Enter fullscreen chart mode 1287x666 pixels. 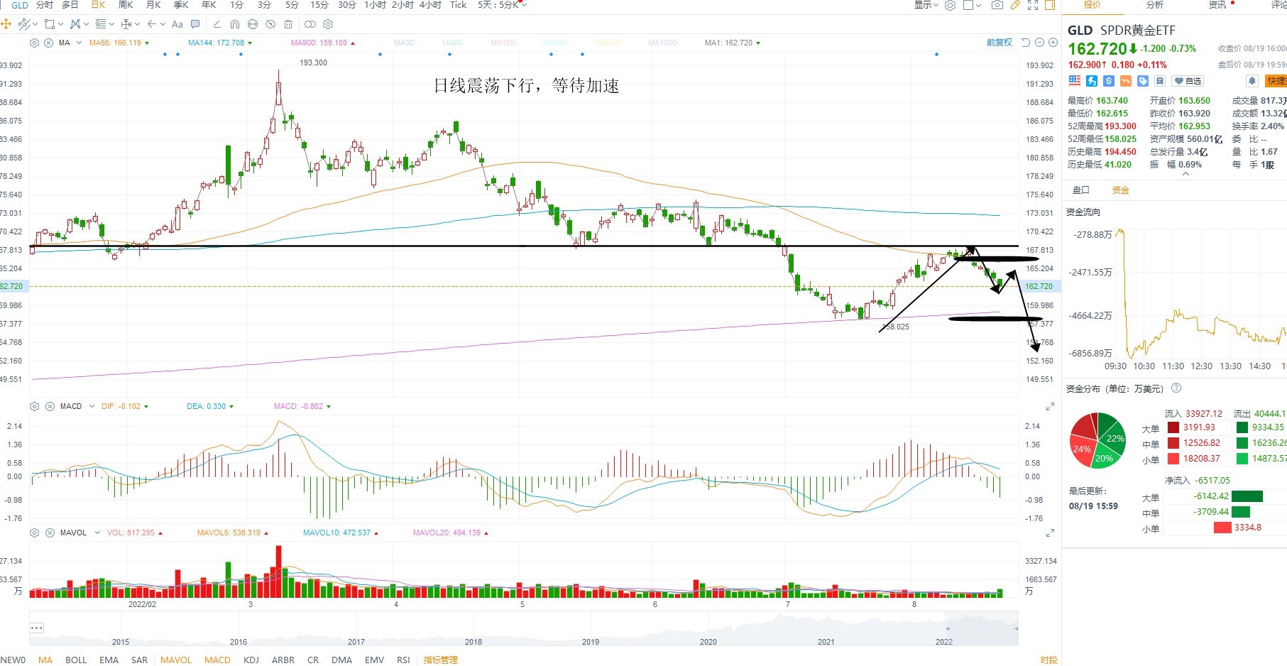pos(1033,5)
